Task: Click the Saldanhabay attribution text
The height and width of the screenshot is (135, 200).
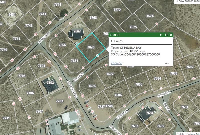Action: coord(188,134)
